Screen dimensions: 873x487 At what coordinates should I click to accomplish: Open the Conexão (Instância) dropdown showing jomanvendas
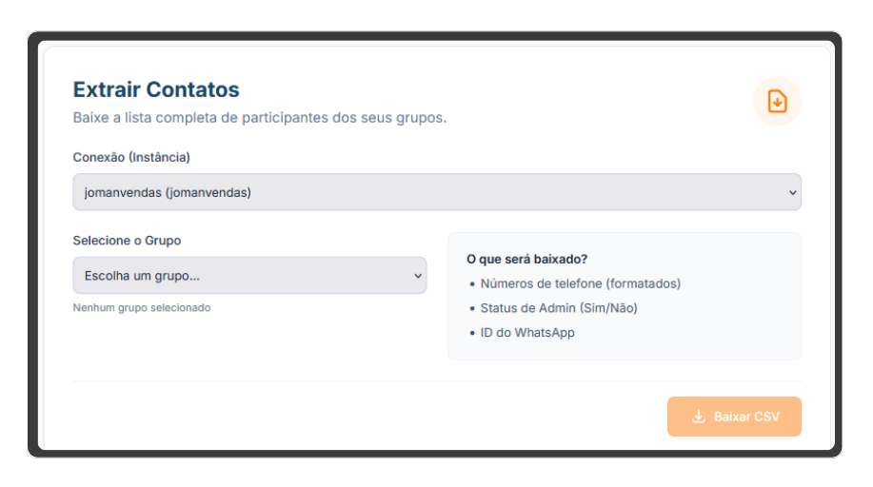437,192
